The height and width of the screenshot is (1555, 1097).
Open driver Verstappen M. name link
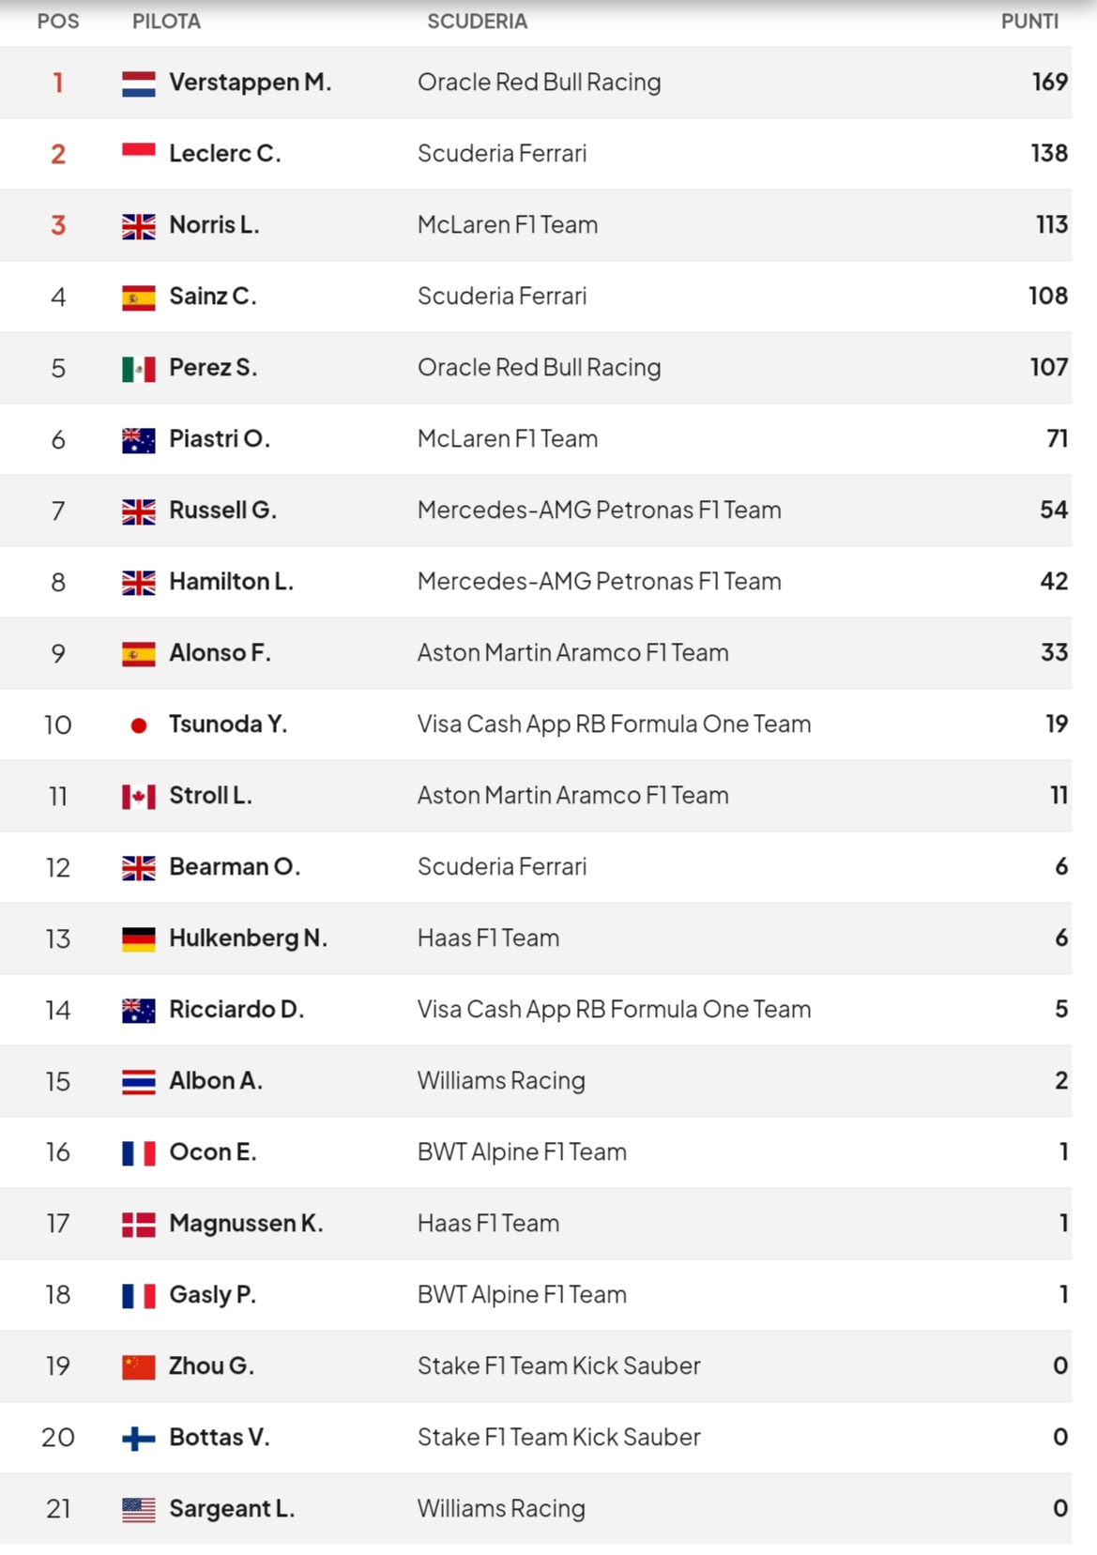[x=250, y=83]
